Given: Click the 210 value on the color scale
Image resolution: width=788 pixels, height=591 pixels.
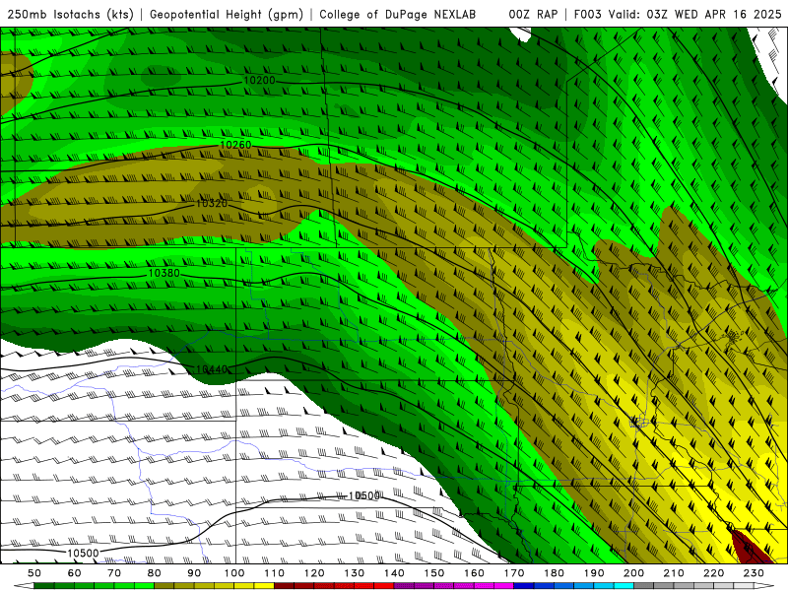Looking at the screenshot, I should tap(674, 573).
